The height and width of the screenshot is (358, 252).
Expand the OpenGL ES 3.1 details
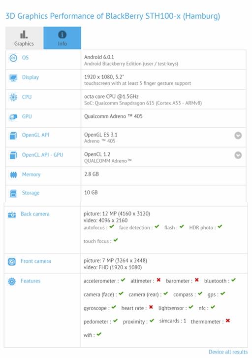[238, 136]
